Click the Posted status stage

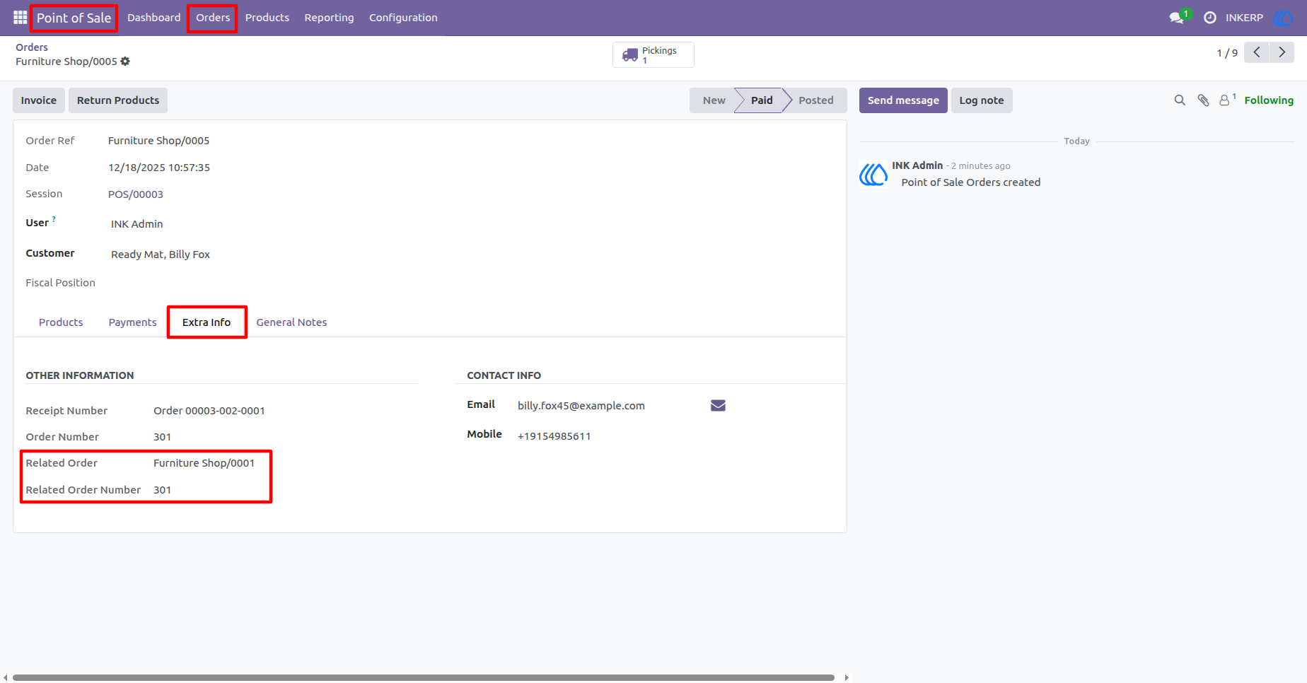(x=815, y=100)
